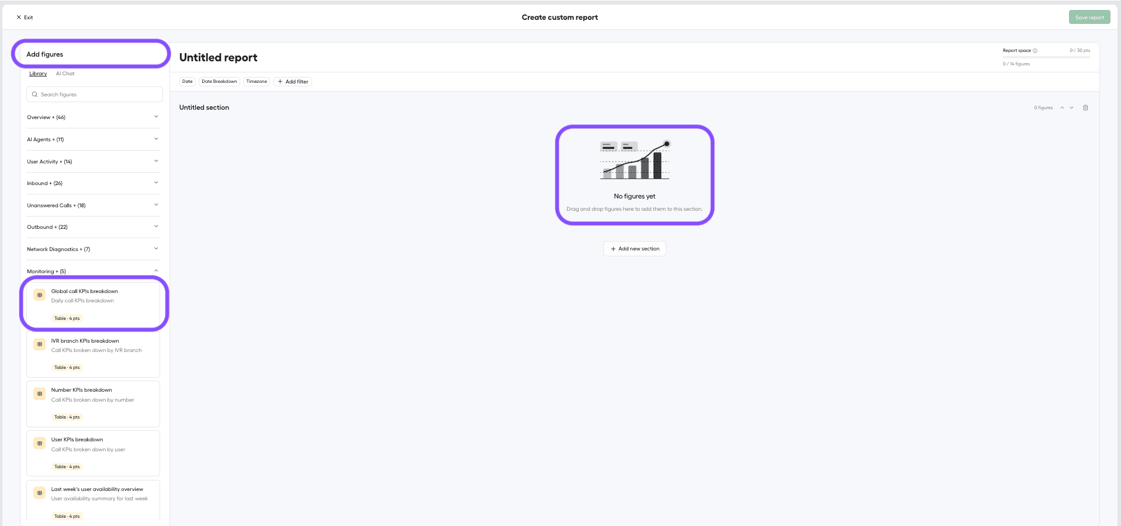This screenshot has height=526, width=1121.
Task: Switch to the AI Chat tab
Action: click(65, 74)
